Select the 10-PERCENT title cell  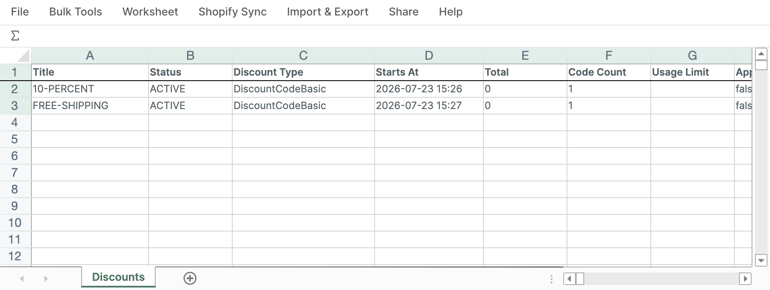click(x=90, y=89)
